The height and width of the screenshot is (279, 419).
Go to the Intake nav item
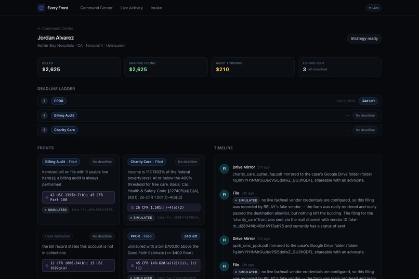tap(156, 8)
